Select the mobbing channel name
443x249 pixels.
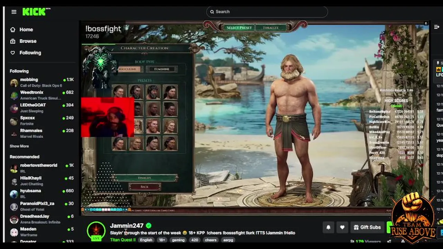(29, 80)
